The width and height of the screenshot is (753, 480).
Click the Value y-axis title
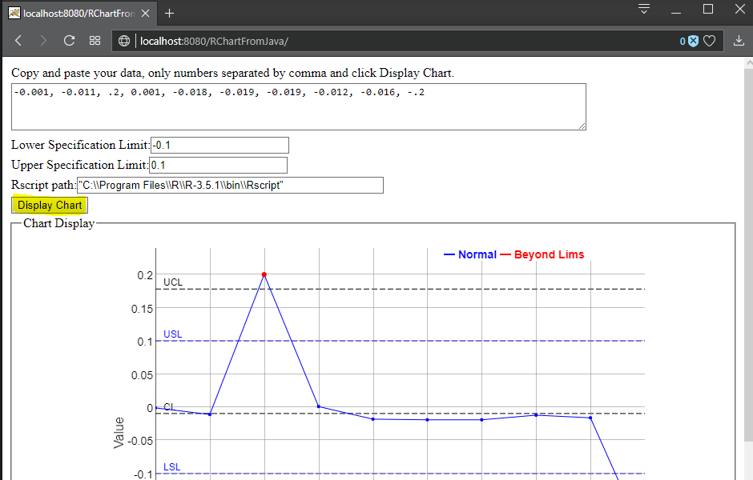point(119,433)
